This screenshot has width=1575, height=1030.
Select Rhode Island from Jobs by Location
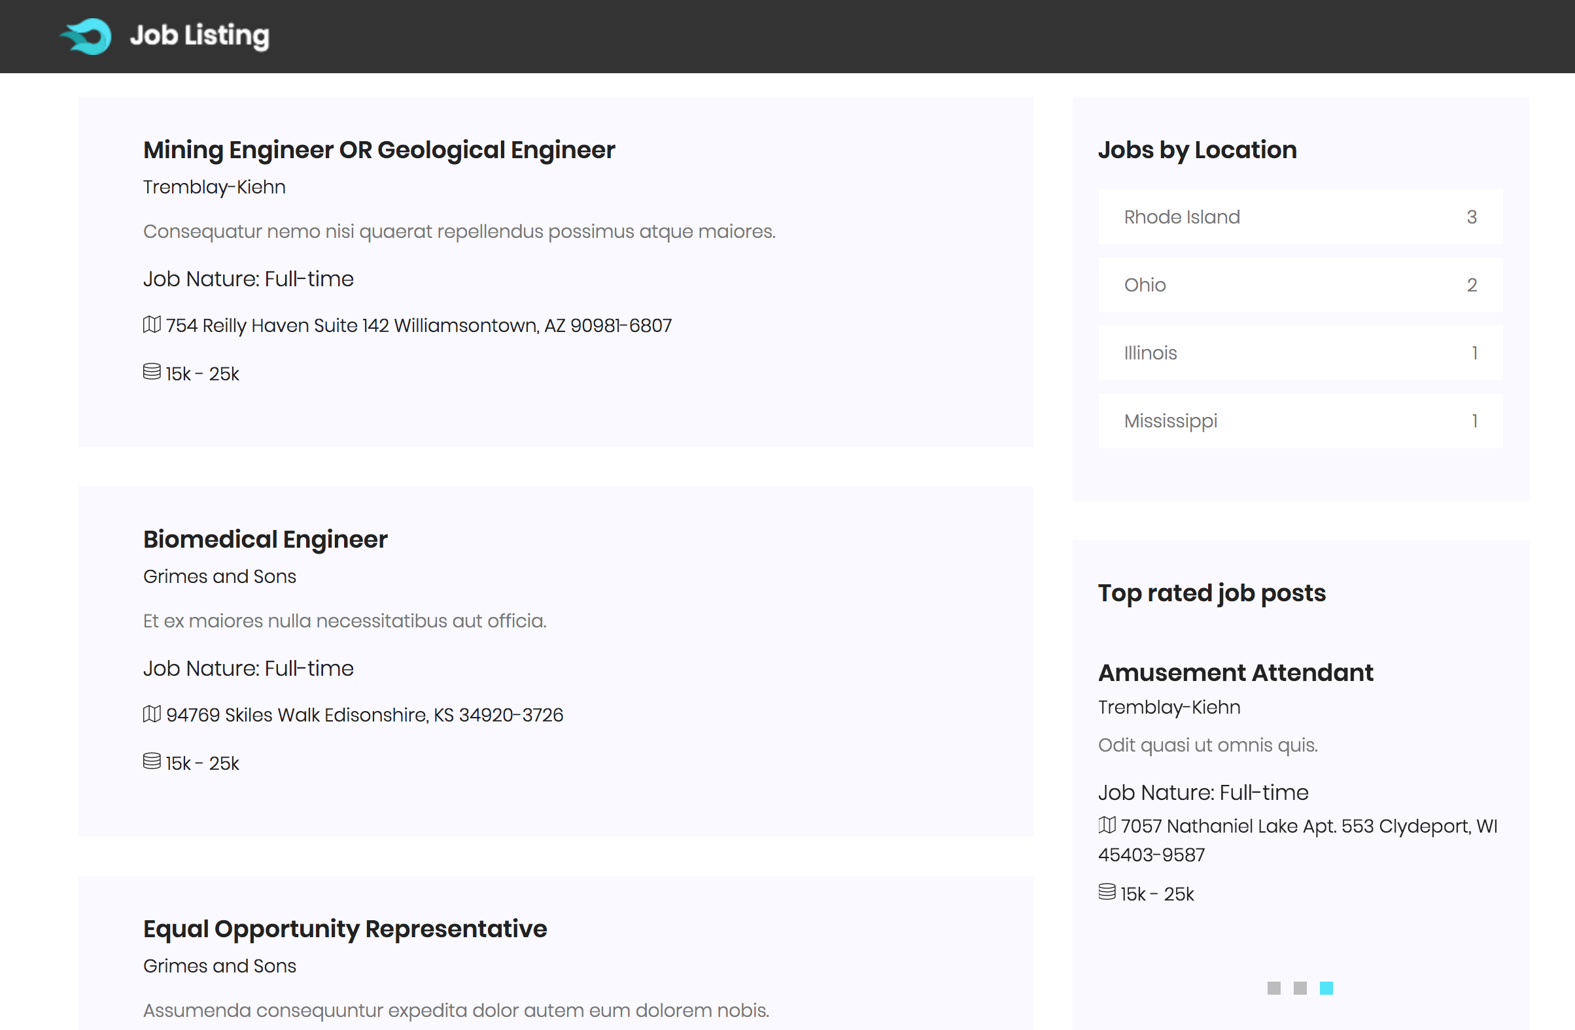pos(1181,217)
